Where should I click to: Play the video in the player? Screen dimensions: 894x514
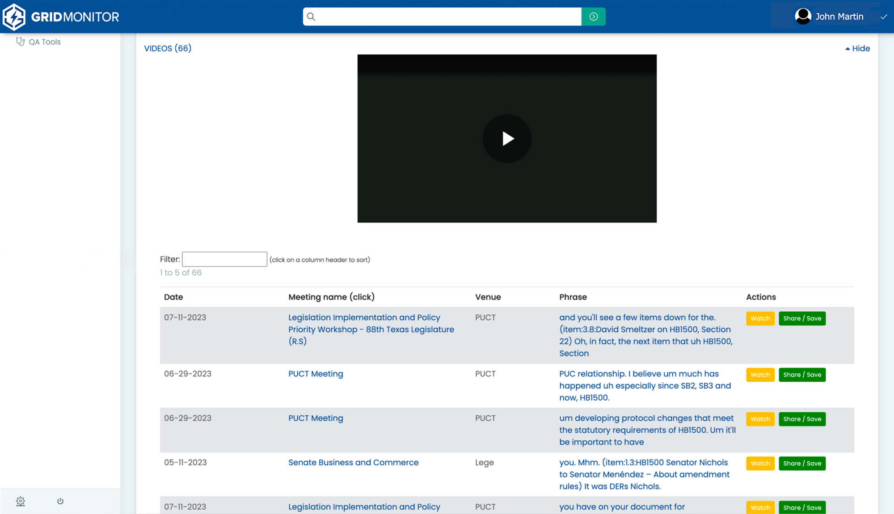pyautogui.click(x=507, y=138)
